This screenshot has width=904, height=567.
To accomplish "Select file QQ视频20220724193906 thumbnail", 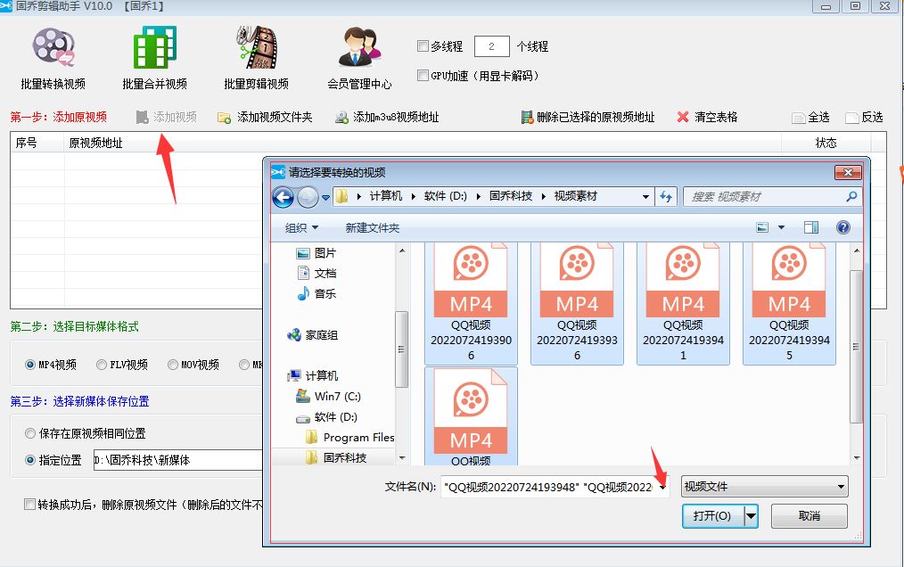I will point(471,303).
